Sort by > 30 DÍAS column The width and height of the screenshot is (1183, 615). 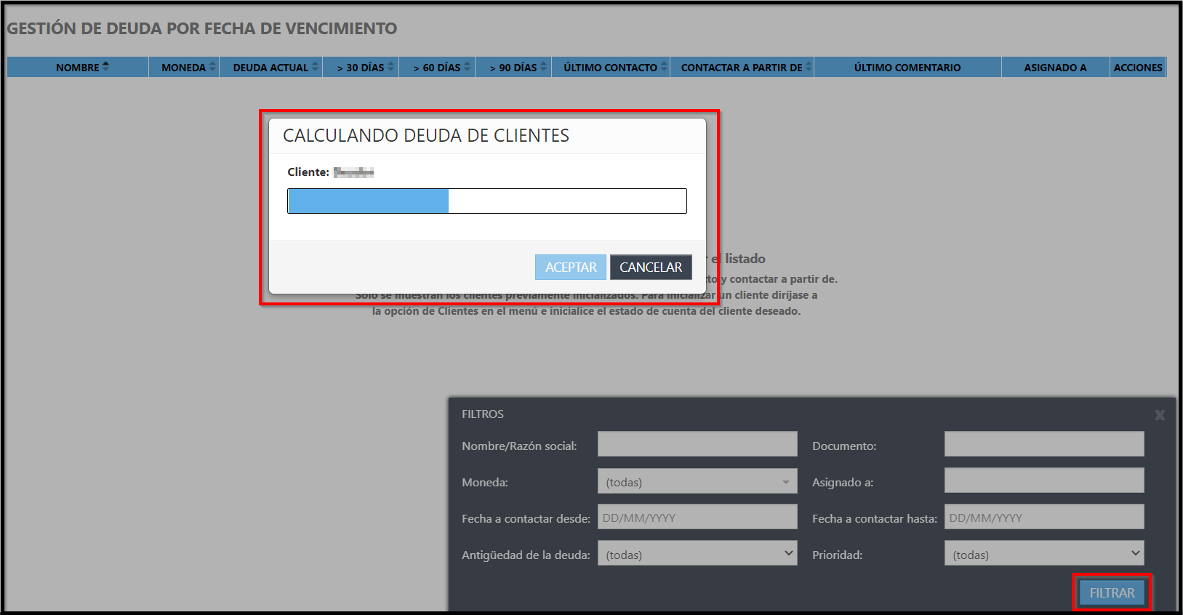click(361, 67)
